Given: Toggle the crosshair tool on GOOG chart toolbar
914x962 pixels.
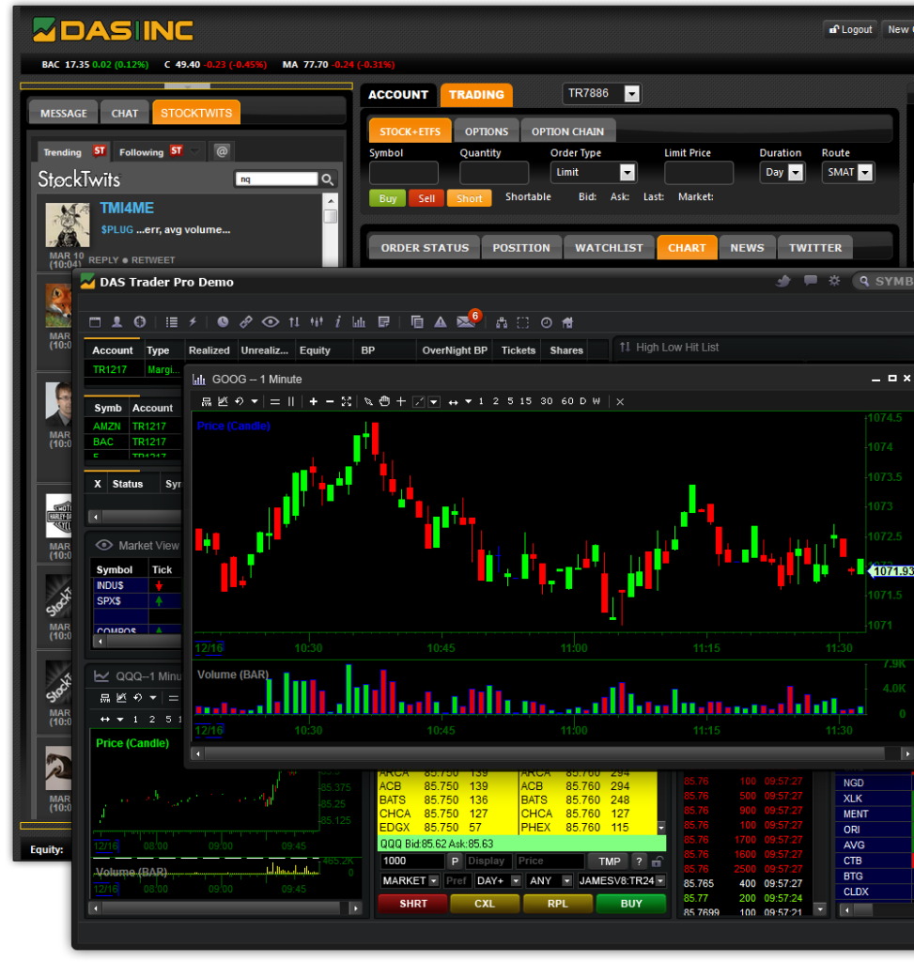Looking at the screenshot, I should [401, 401].
